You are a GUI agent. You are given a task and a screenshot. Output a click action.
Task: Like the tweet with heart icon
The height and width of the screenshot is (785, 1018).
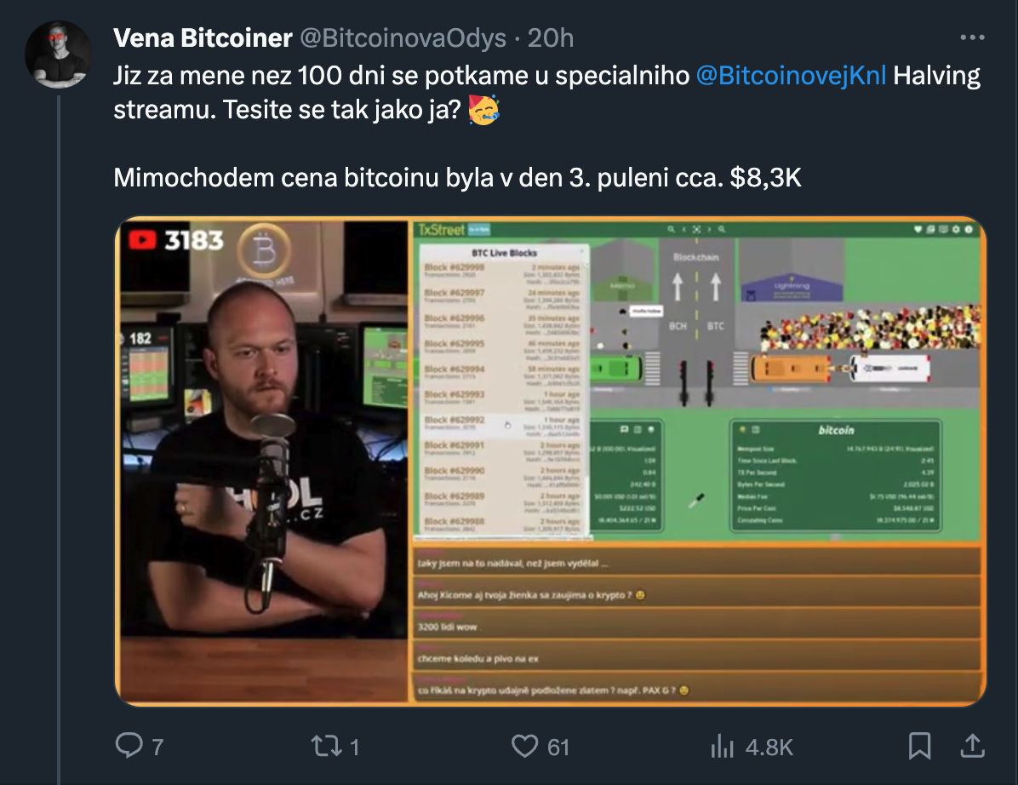[x=524, y=746]
